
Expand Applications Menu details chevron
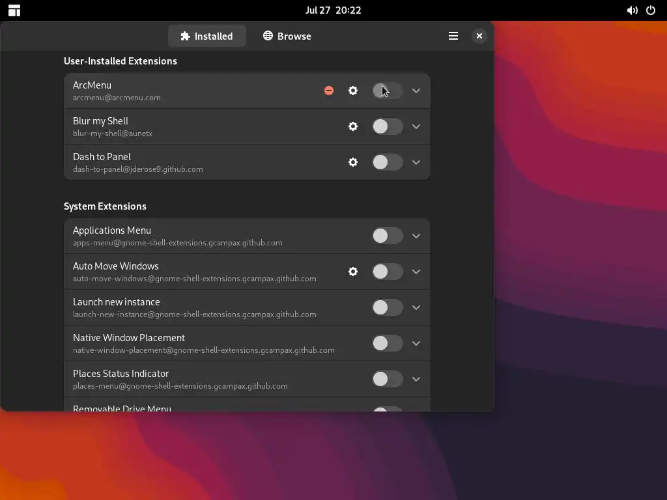tap(416, 236)
